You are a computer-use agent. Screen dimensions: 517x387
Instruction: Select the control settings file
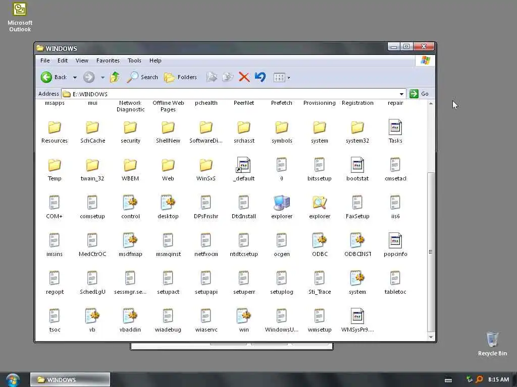point(130,207)
